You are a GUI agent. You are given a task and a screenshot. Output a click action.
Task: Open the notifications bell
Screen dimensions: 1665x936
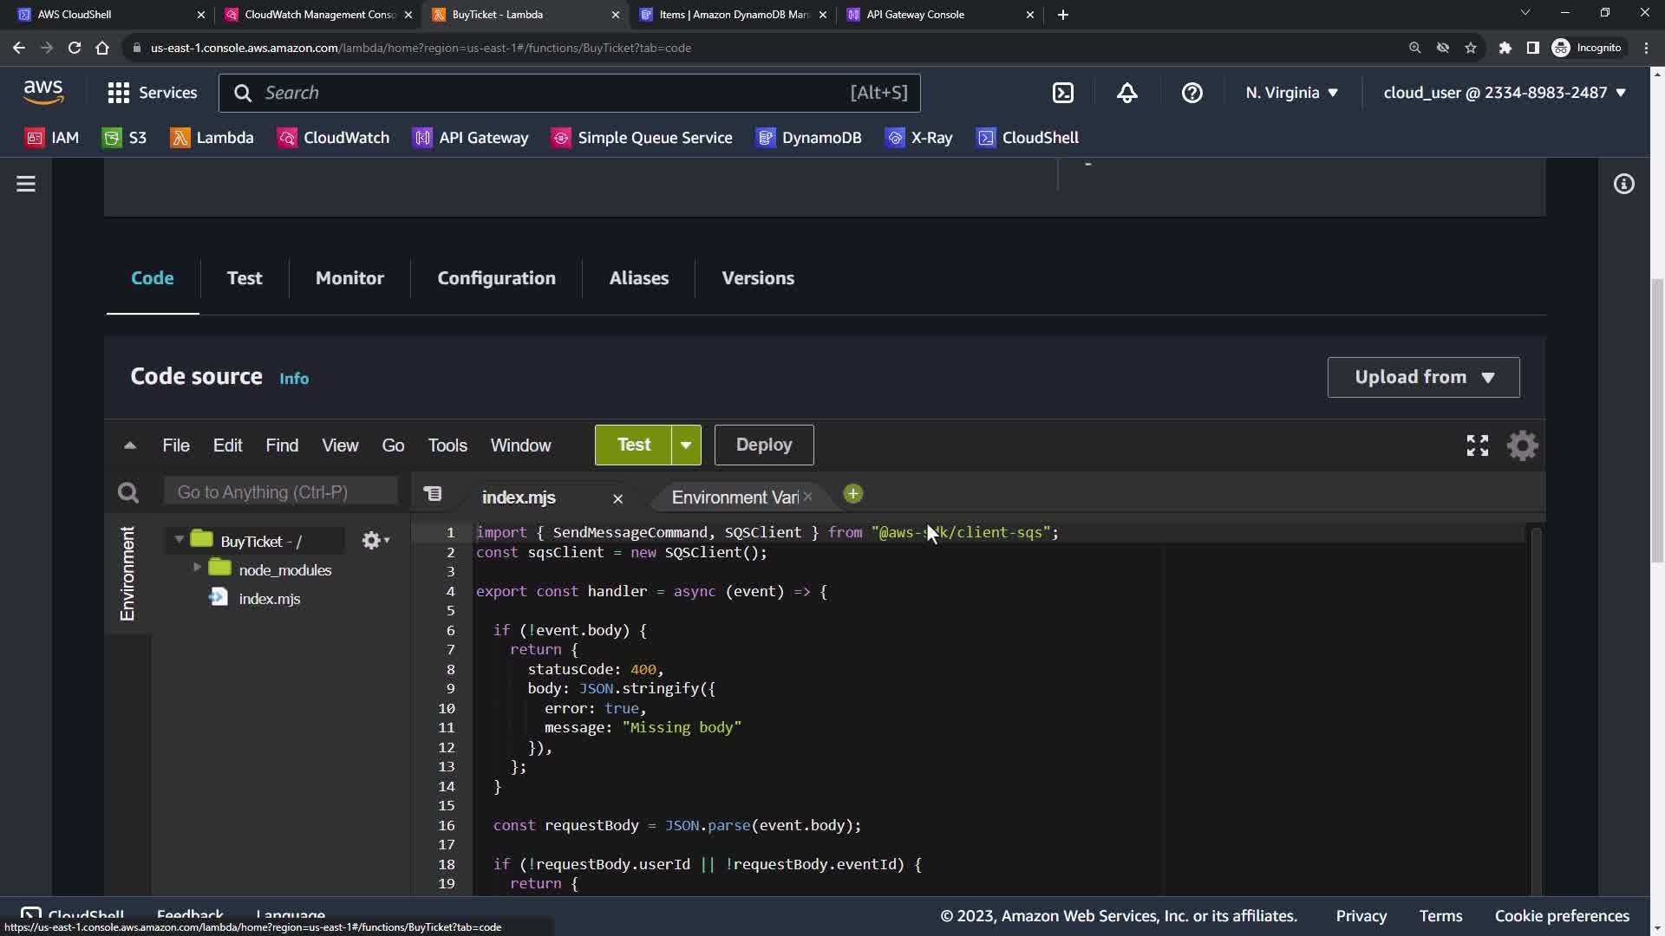pyautogui.click(x=1126, y=93)
